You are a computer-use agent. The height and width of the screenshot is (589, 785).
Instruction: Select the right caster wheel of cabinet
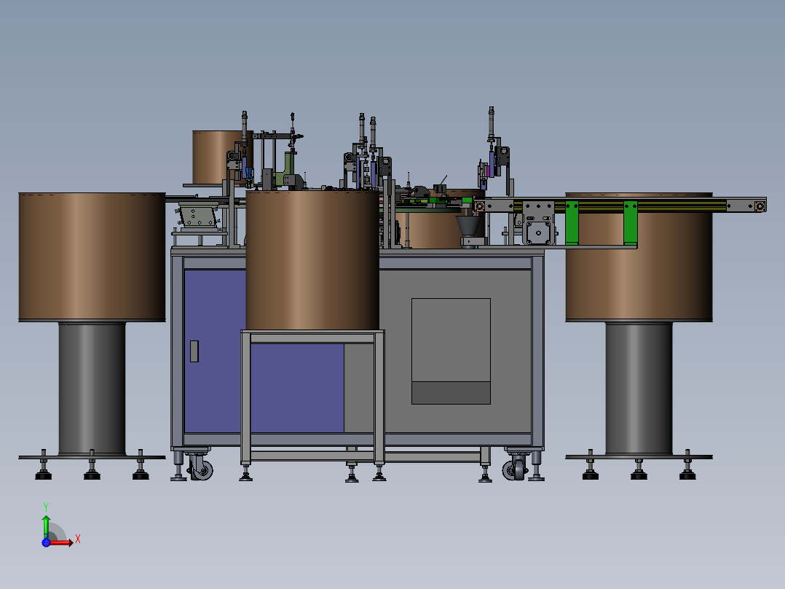coord(513,470)
